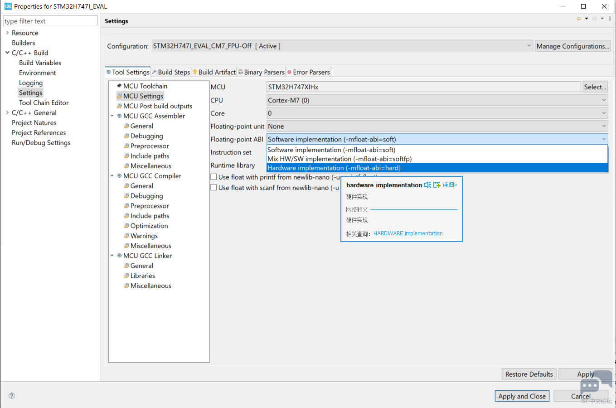Open Libraries under MCU GCC Linker
The width and height of the screenshot is (616, 408).
click(142, 276)
